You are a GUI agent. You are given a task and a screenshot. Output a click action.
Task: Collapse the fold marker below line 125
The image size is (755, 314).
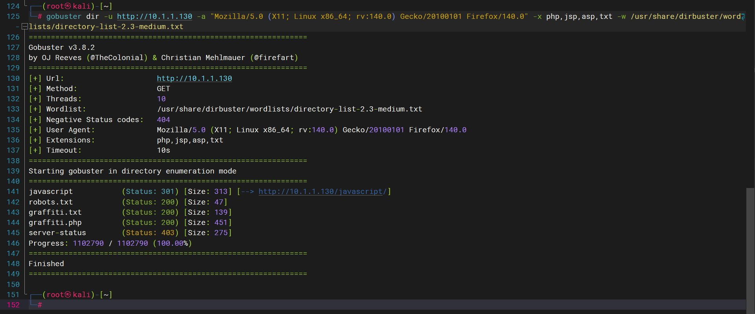point(24,27)
